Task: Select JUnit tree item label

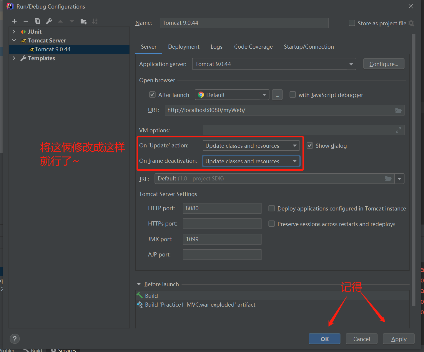Action: (x=34, y=32)
